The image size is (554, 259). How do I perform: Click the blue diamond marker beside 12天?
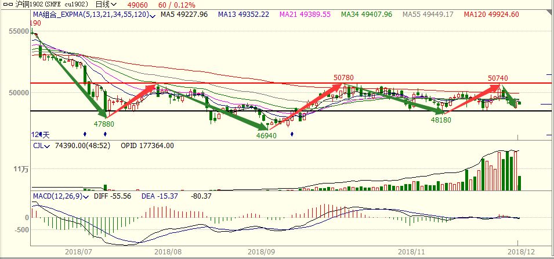click(x=86, y=134)
